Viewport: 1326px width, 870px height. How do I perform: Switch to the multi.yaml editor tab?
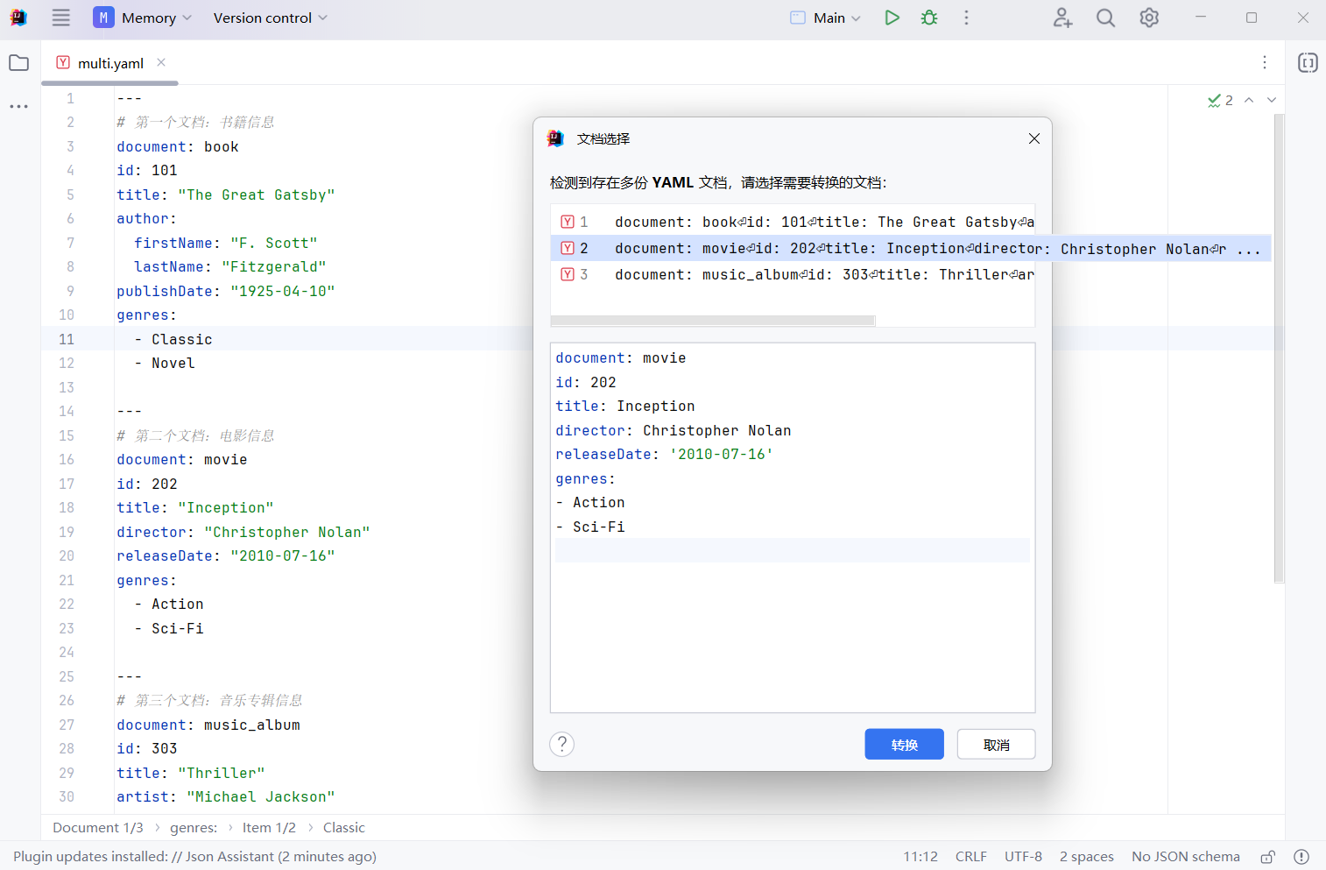click(x=110, y=62)
